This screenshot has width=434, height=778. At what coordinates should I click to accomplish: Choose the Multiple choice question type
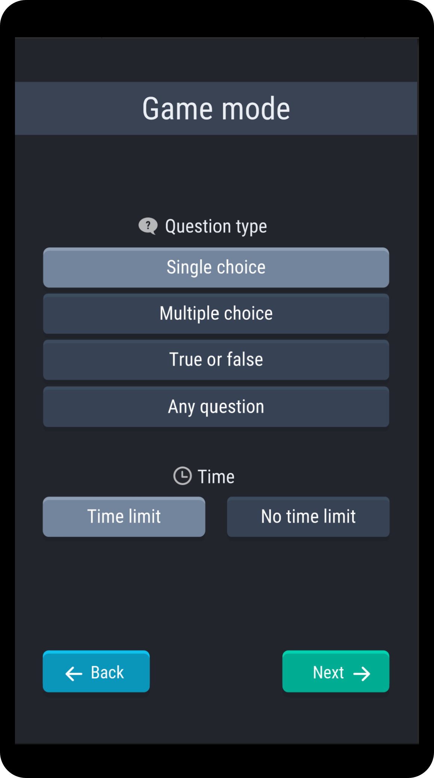click(216, 313)
